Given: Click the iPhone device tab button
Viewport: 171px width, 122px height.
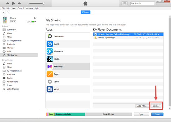Looking at the screenshot, I should (x=85, y=12).
